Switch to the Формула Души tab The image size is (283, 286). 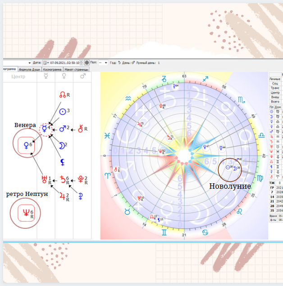point(29,69)
